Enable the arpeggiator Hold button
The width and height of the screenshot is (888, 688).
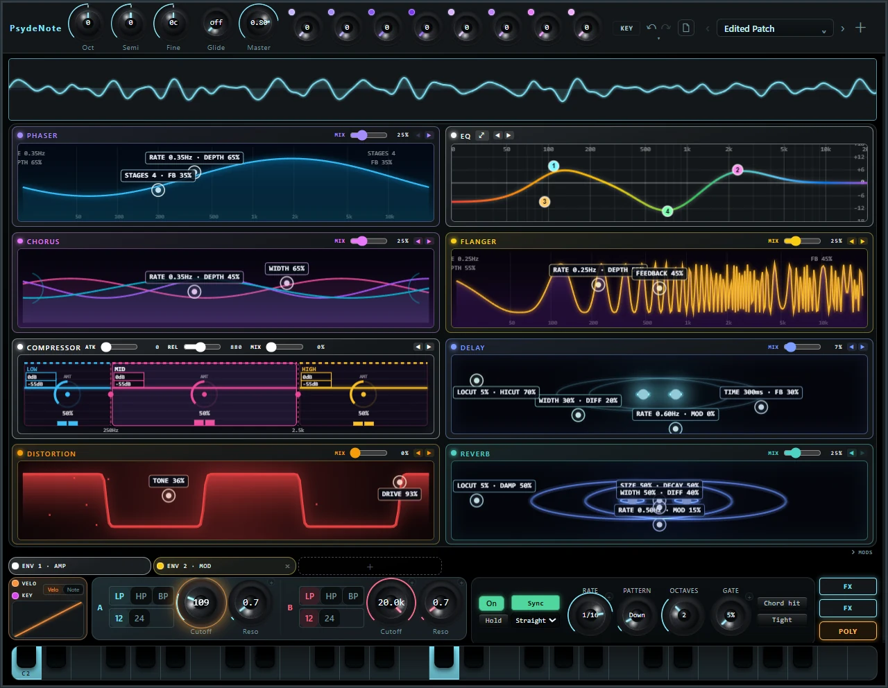tap(493, 620)
